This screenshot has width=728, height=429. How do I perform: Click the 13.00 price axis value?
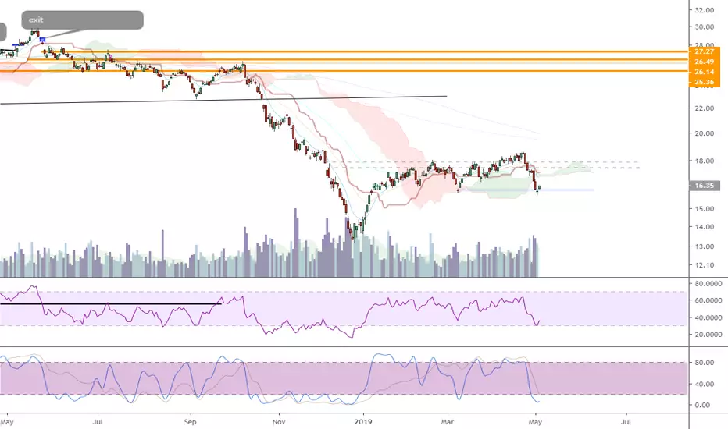point(704,246)
